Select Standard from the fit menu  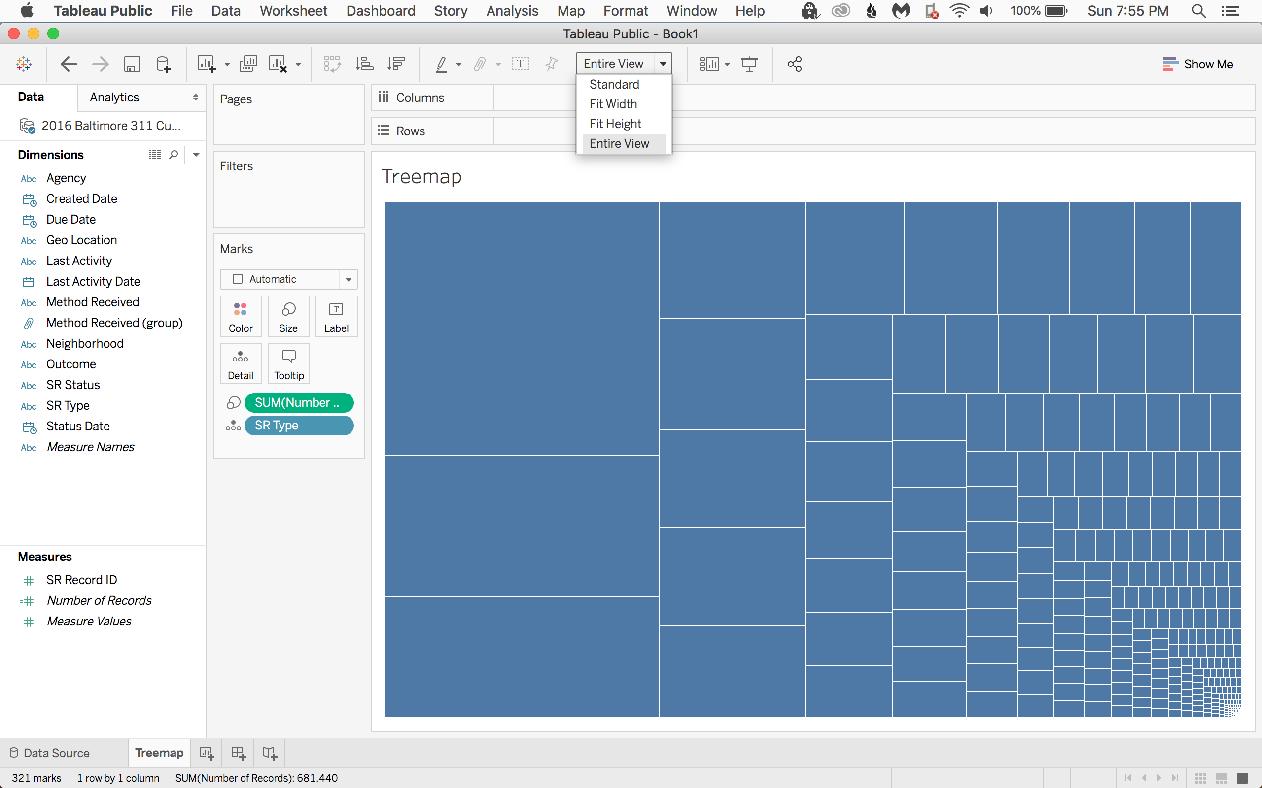point(624,84)
